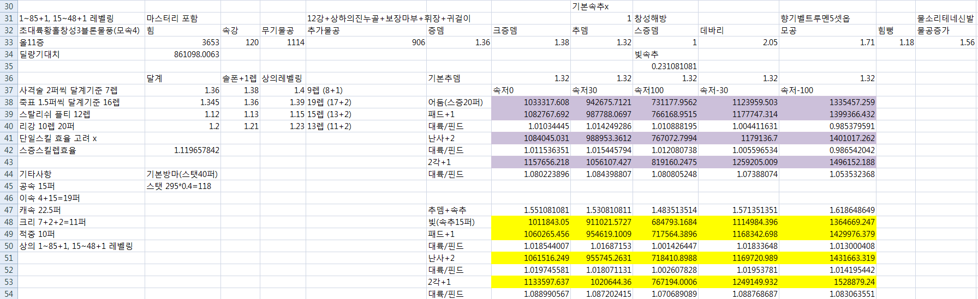Click row header 41

(9, 138)
